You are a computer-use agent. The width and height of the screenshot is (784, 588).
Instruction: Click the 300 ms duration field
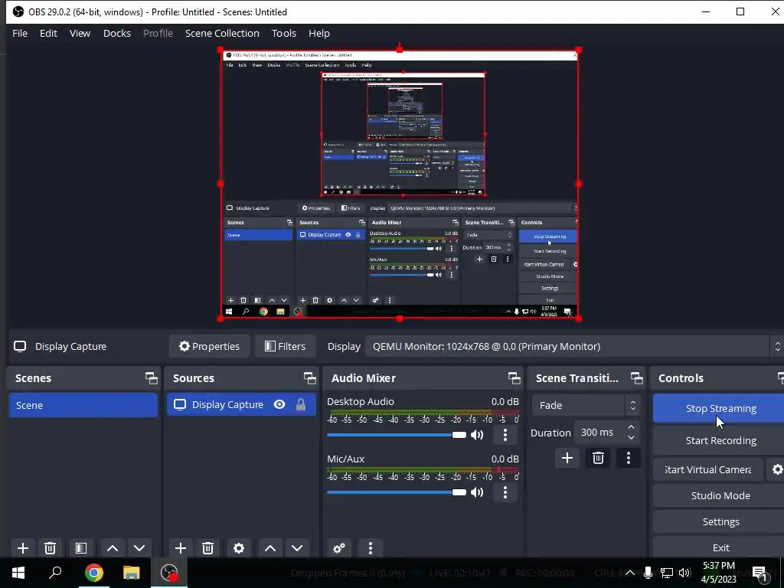(607, 433)
